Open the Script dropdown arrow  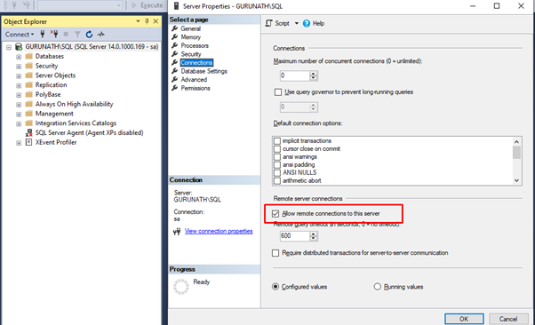pos(297,23)
